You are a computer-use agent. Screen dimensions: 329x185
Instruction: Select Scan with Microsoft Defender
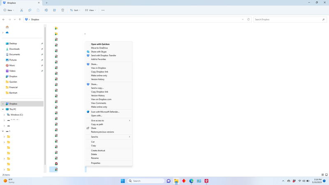coord(105,112)
